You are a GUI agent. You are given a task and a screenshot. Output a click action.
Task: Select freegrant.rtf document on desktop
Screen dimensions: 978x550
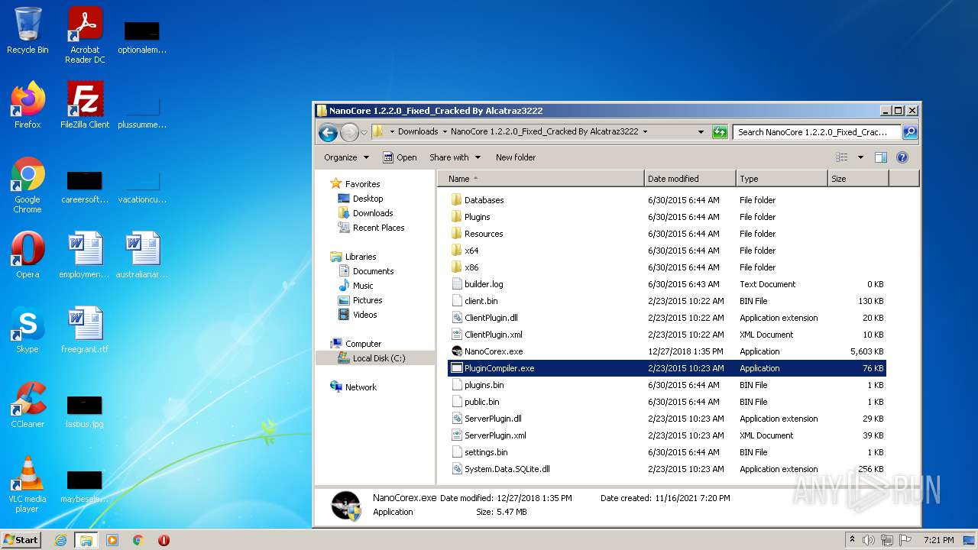coord(85,330)
